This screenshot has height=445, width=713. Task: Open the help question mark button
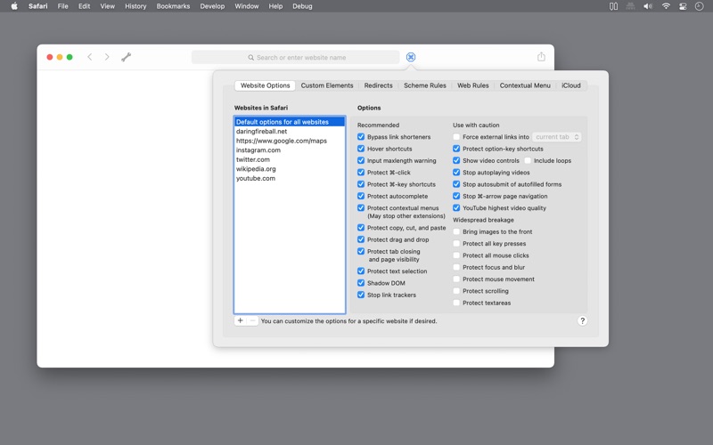pyautogui.click(x=583, y=321)
